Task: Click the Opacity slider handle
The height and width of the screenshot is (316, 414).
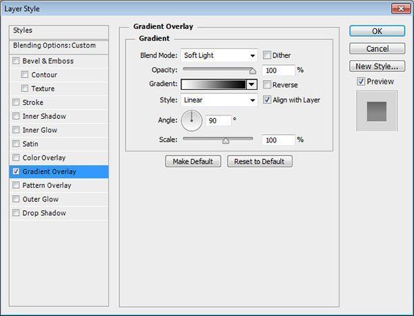Action: tap(253, 71)
